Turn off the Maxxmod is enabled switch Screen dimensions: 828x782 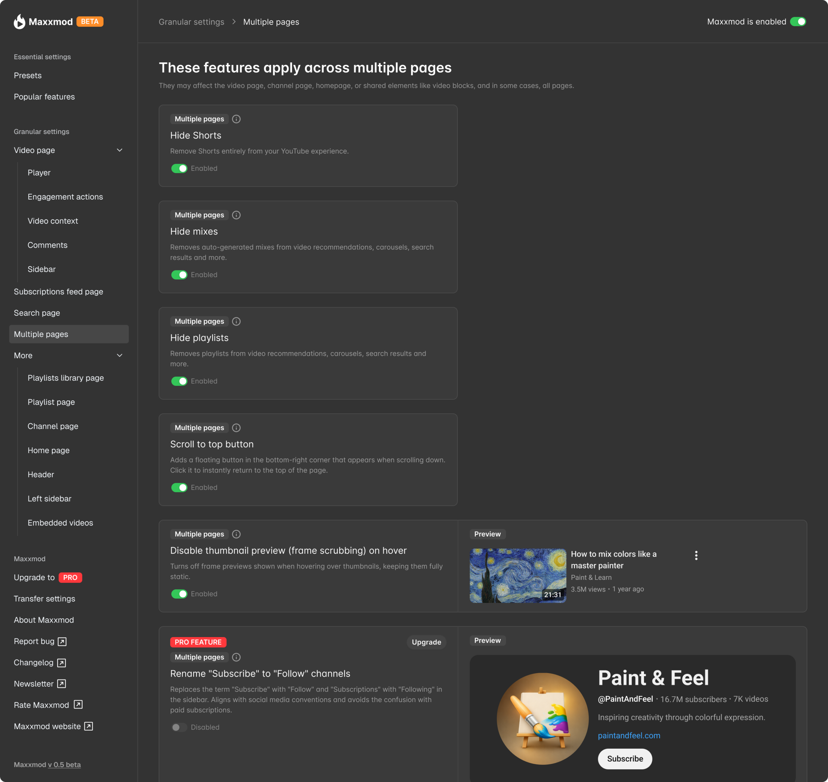point(798,22)
